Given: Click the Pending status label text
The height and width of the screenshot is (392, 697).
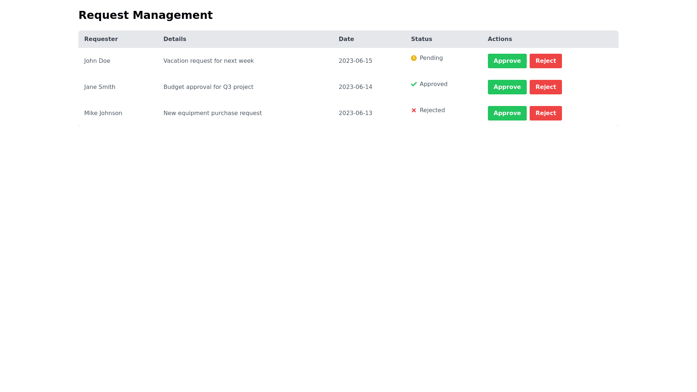Looking at the screenshot, I should click(x=431, y=58).
